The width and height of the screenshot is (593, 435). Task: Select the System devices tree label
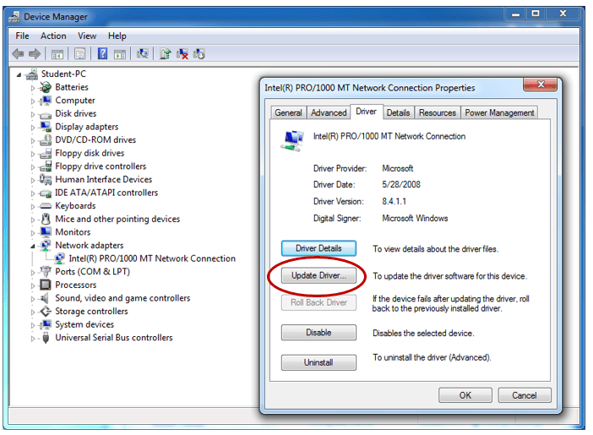point(84,324)
